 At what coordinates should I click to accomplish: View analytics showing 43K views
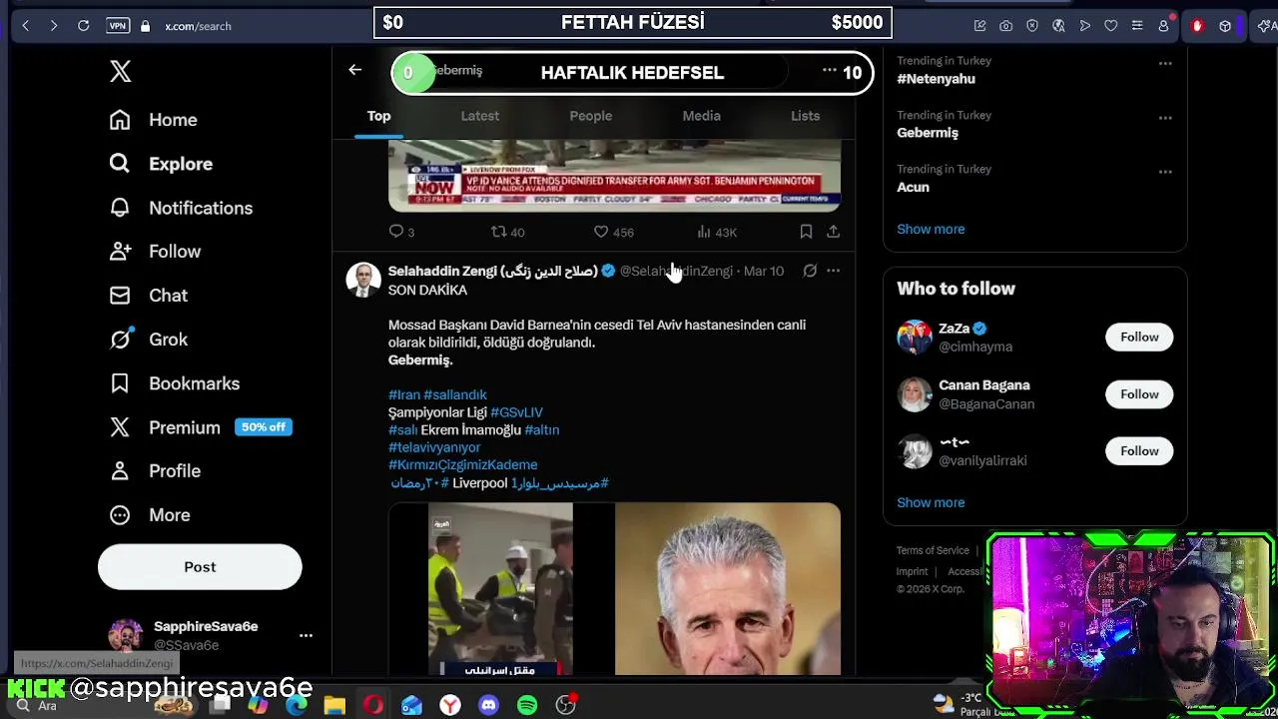(x=716, y=232)
